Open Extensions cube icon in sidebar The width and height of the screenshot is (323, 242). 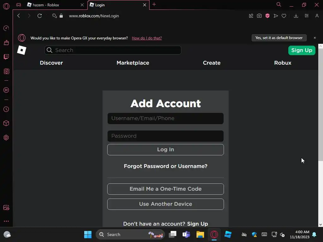point(6,123)
